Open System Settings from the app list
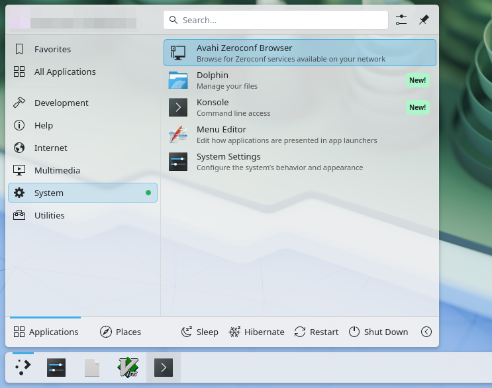492x388 pixels. 299,162
